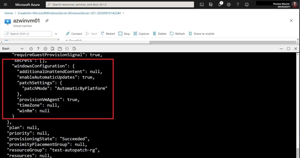Open Cloud Shell help icon
300x158 pixels.
[38, 49]
